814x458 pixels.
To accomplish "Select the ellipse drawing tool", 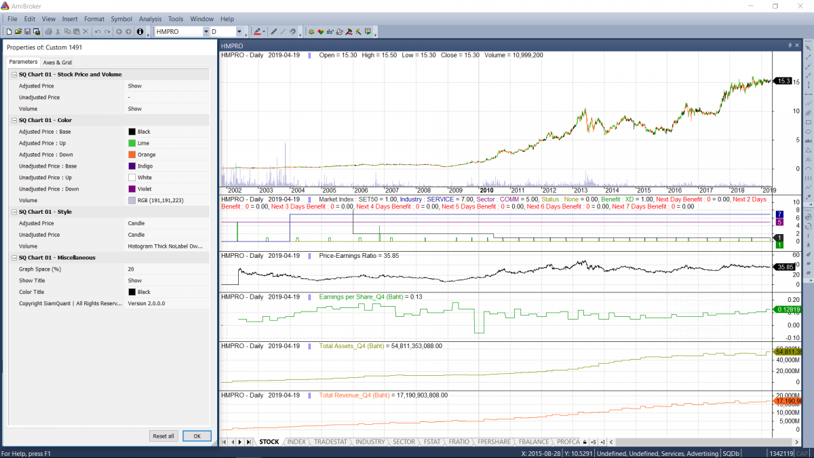I will [808, 131].
